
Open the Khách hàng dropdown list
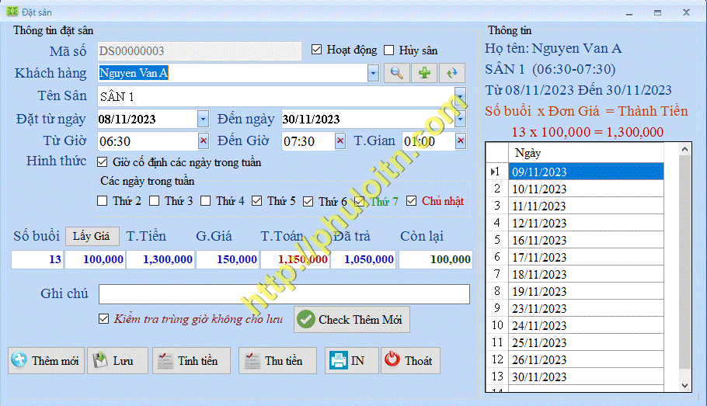pos(373,73)
